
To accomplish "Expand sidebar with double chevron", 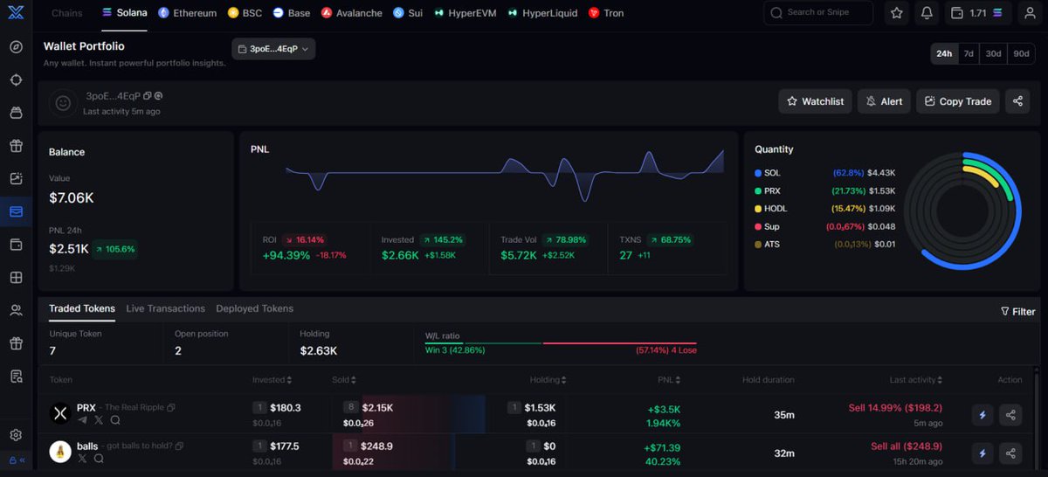I will click(23, 460).
